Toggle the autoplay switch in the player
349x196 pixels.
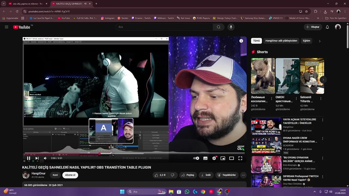196,158
